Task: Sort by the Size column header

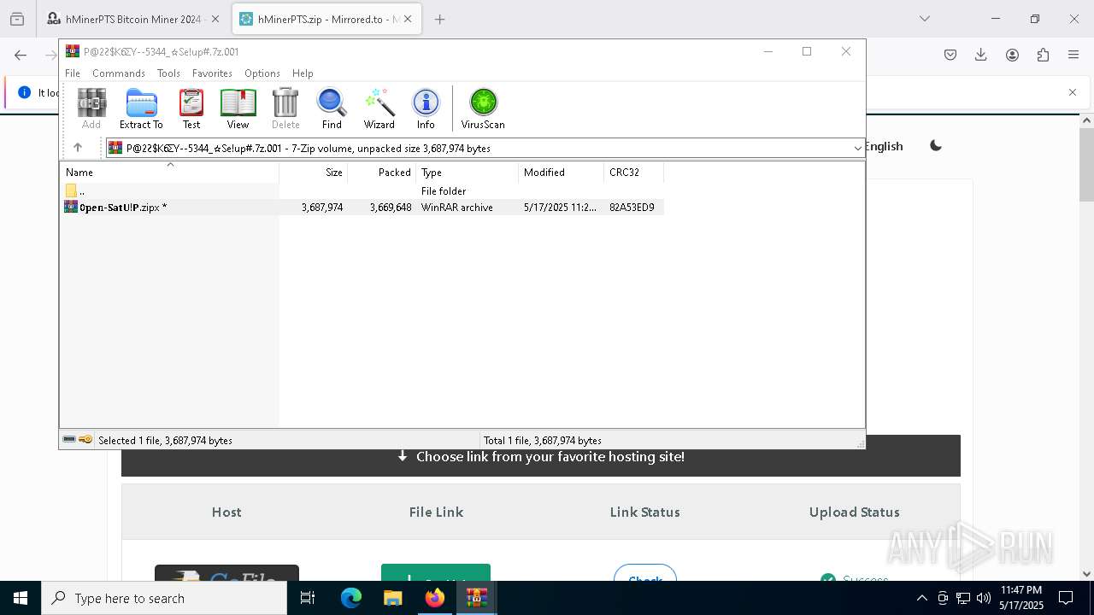Action: (x=313, y=173)
